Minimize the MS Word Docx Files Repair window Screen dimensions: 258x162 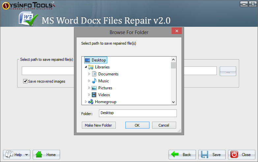click(244, 4)
